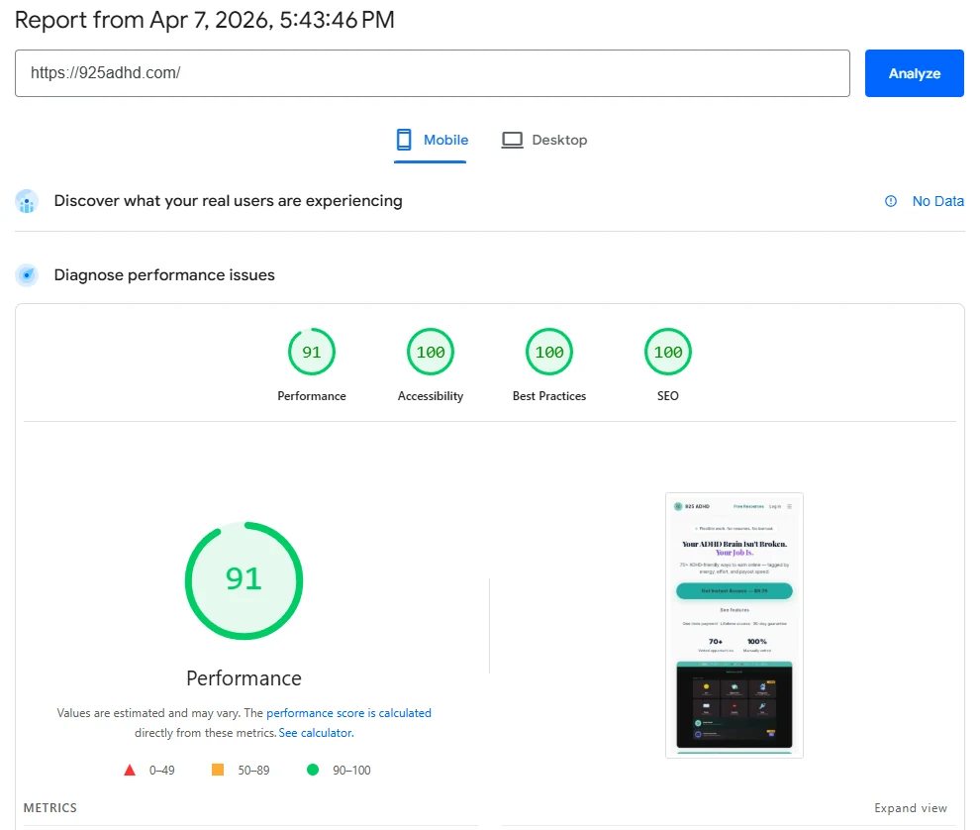
Task: Click the large Performance title below gauge
Action: 244,678
